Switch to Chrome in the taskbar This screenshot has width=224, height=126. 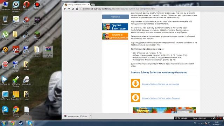click(12, 123)
